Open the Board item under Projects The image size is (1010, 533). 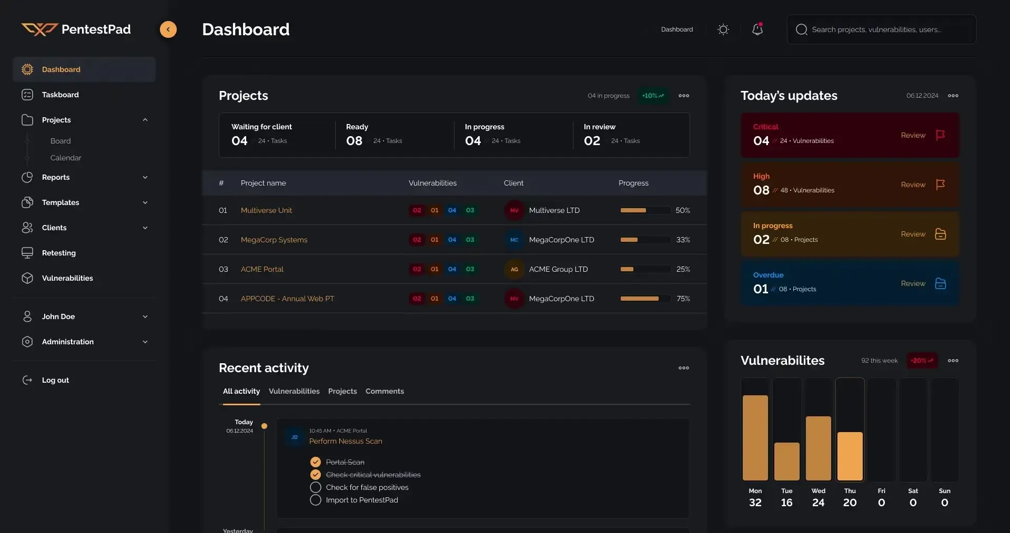pos(60,141)
